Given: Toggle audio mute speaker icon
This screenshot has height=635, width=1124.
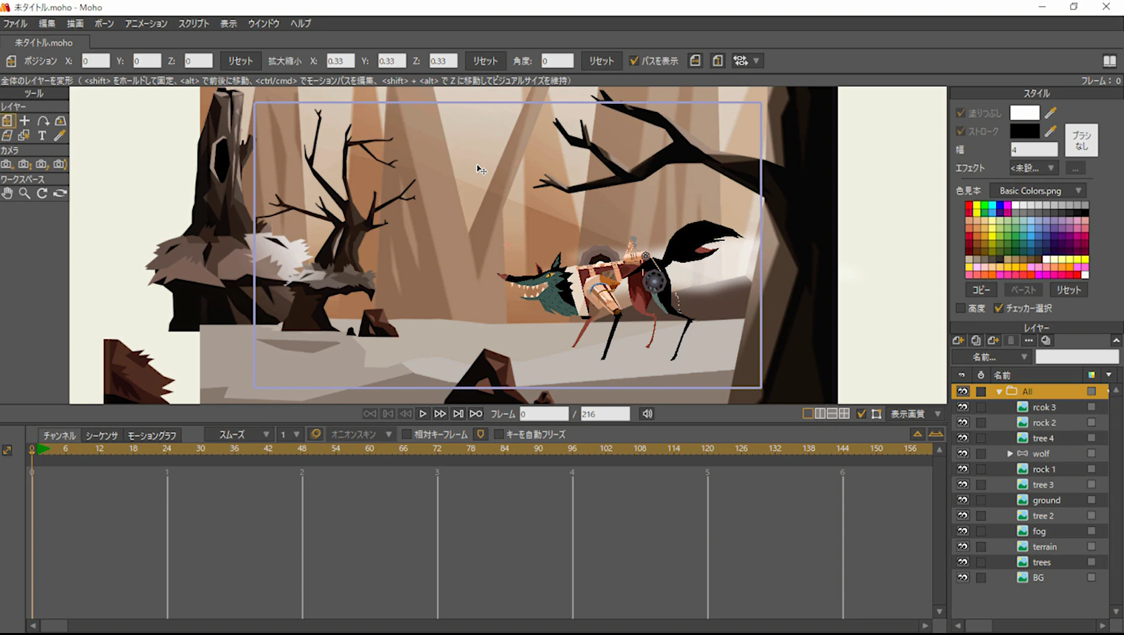Looking at the screenshot, I should [647, 414].
